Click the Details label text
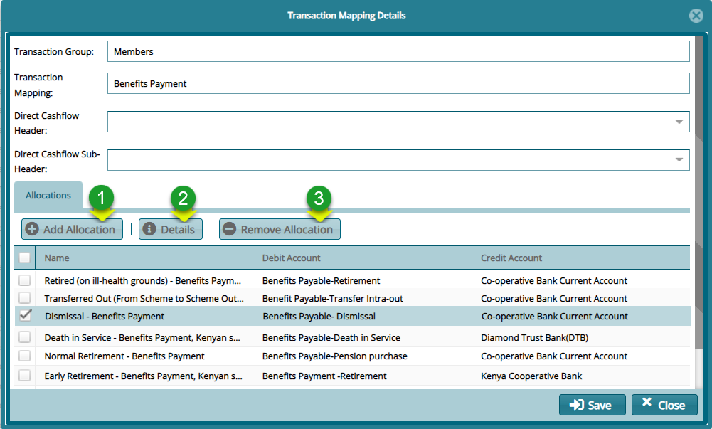712x429 pixels. (178, 229)
